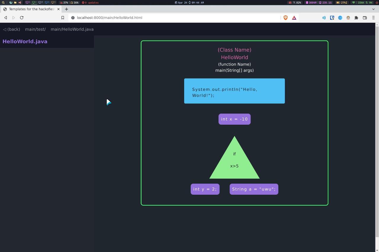
Task: Click the int x = -10 block
Action: click(235, 119)
